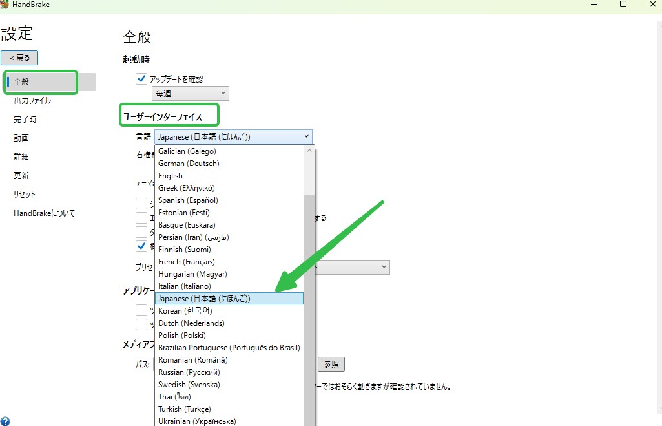Open the 出力ファイル settings section

[x=32, y=101]
